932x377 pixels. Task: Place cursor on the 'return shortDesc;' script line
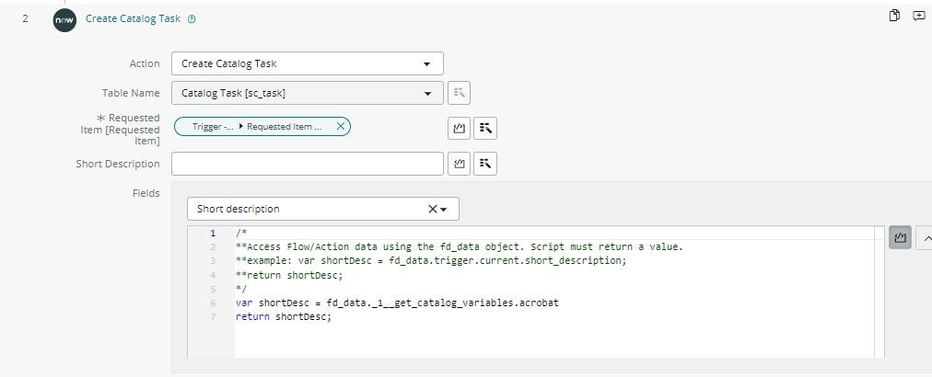(x=283, y=317)
